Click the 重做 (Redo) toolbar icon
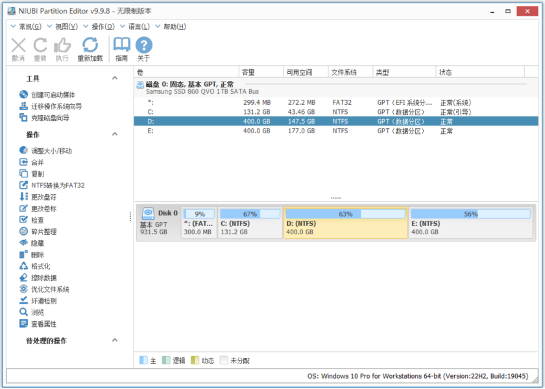The image size is (545, 389). [x=40, y=45]
